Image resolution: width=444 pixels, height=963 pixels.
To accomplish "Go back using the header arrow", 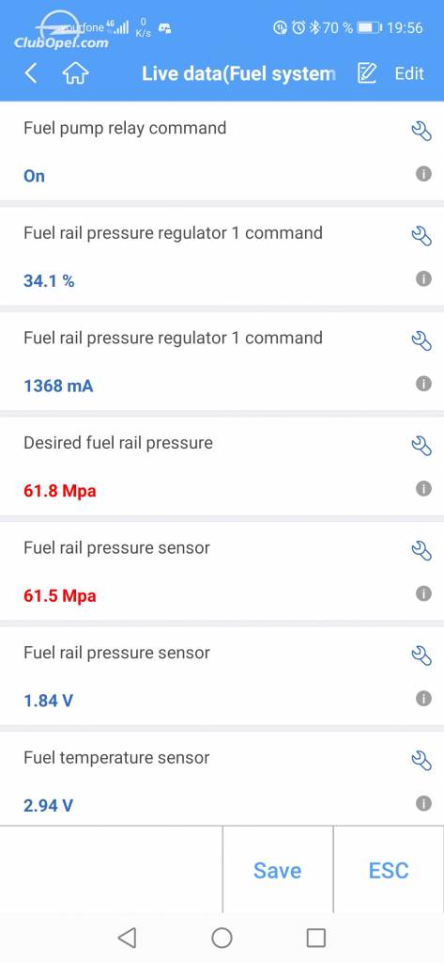I will pyautogui.click(x=31, y=73).
